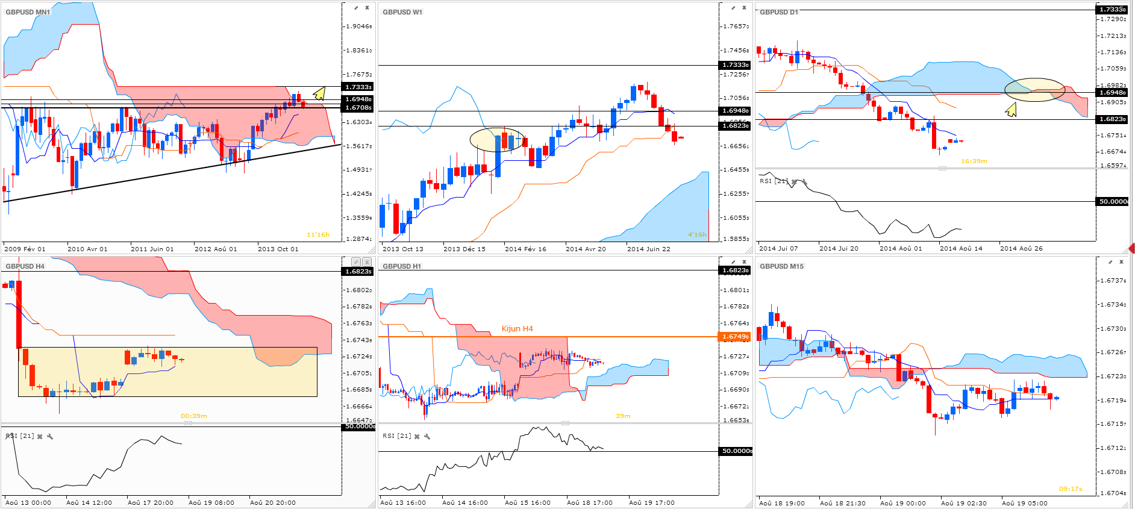Click the pin icon of the GBPUSD H1 chart

click(733, 262)
